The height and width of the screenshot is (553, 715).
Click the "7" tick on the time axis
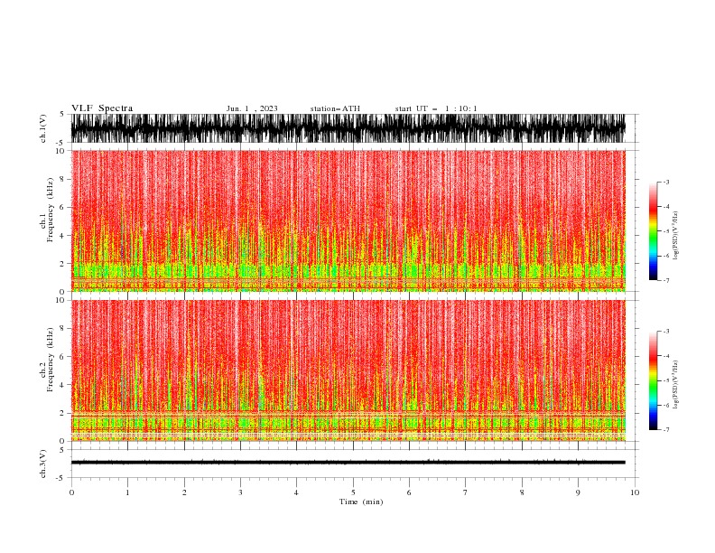point(466,492)
